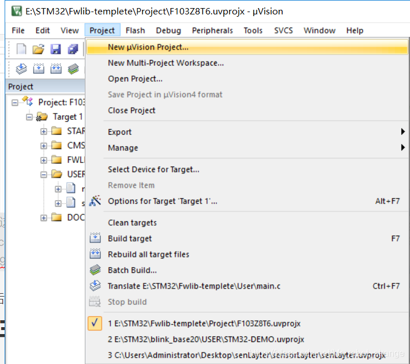This screenshot has height=364, width=410.
Task: Close the open Project menu
Action: (102, 31)
